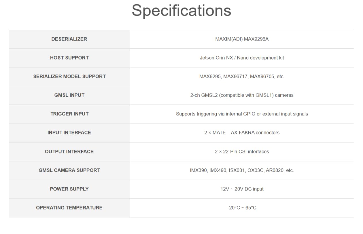Click the MAXIM(ADI) MAX9296A value
Viewport: 363px width, 234px height.
242,39
